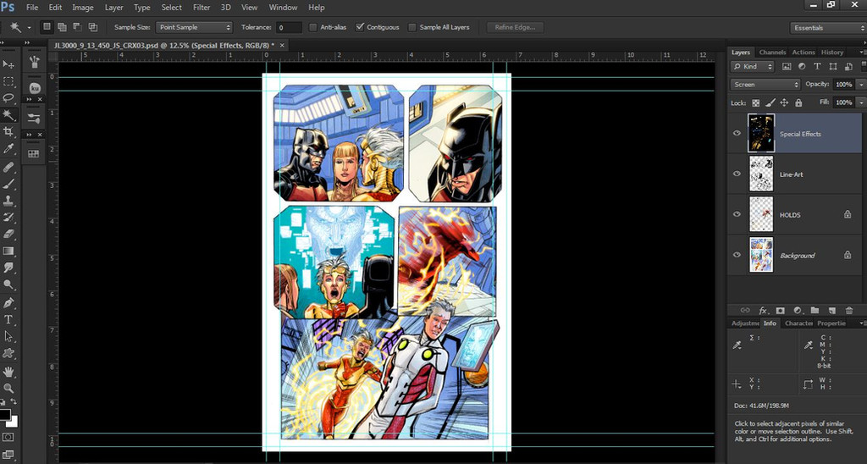Click the Tolerance input field

[289, 27]
